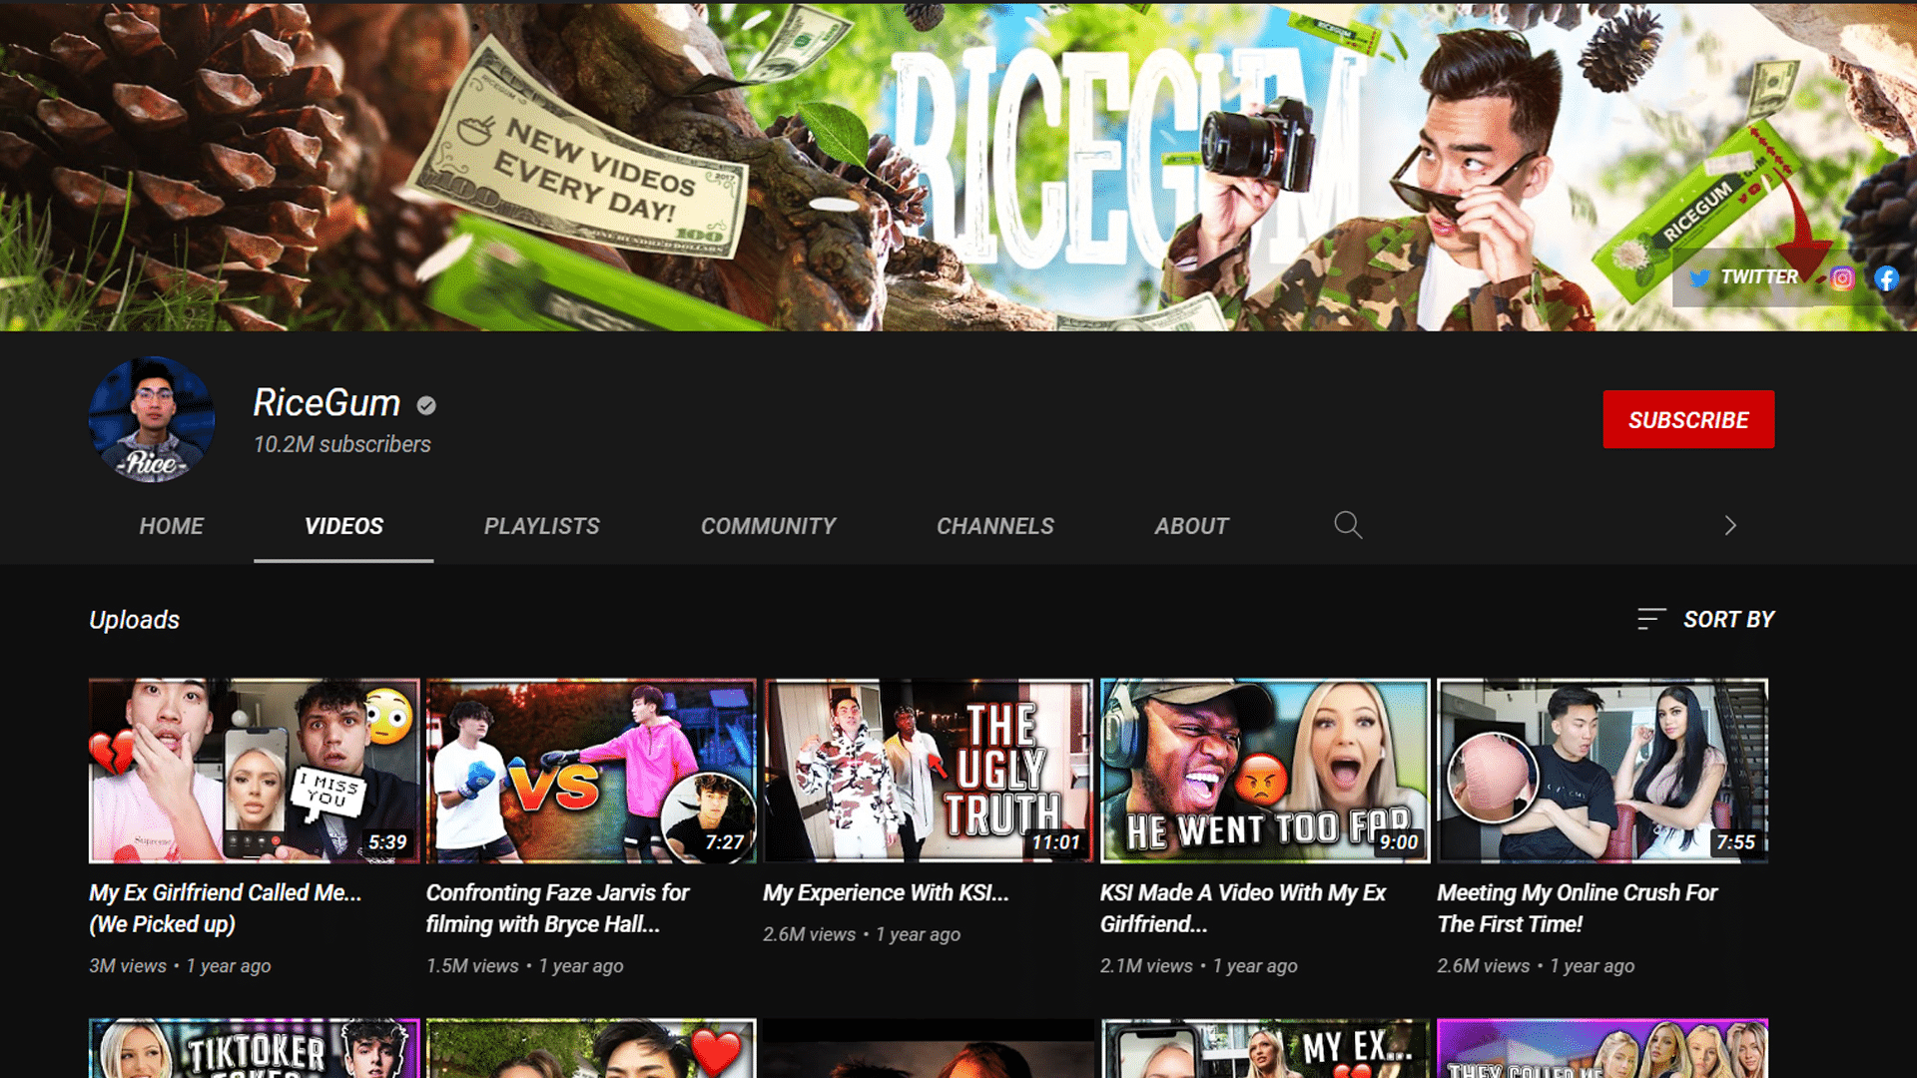Viewport: 1917px width, 1078px height.
Task: Click the verified badge next to RiceGum
Action: tap(426, 405)
